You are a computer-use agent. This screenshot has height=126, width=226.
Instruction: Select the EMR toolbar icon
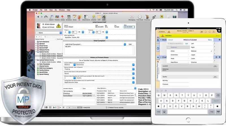point(104,17)
